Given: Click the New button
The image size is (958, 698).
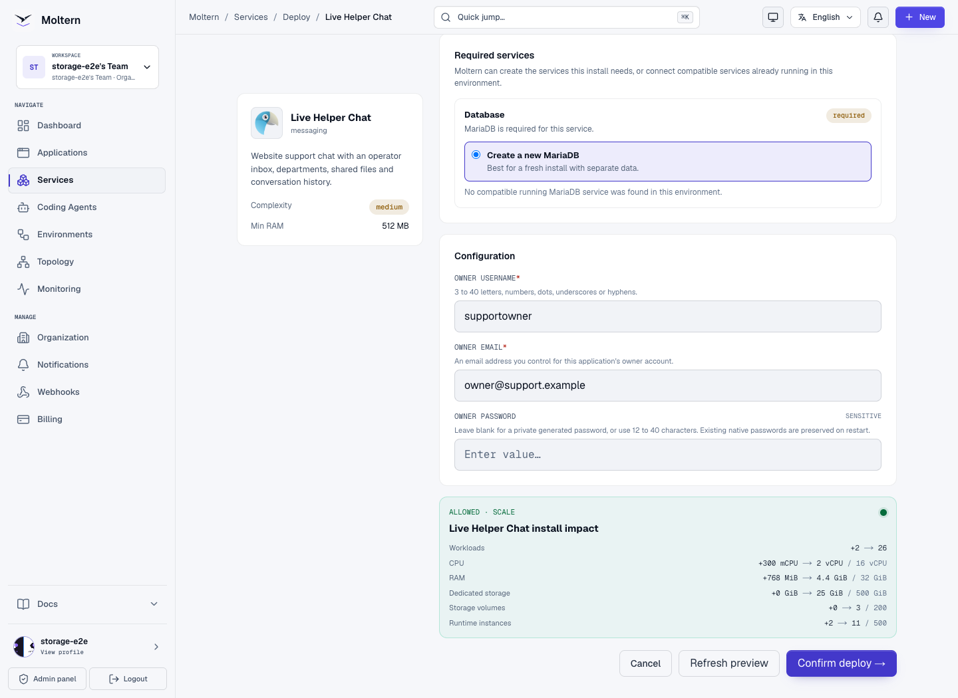Looking at the screenshot, I should pos(920,17).
